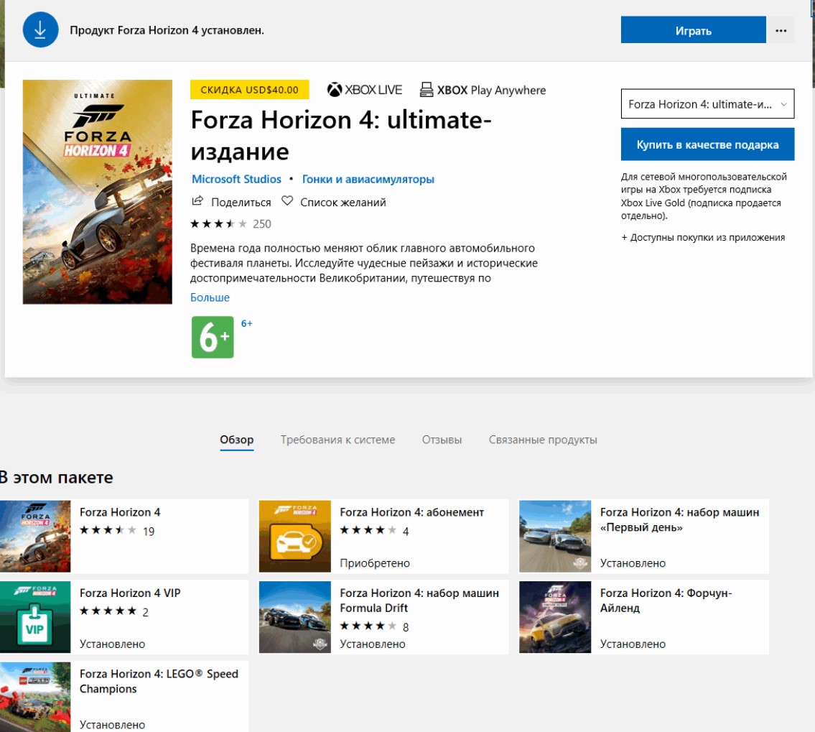This screenshot has width=815, height=732.
Task: Click Купить в качестве подарка button
Action: [x=707, y=144]
